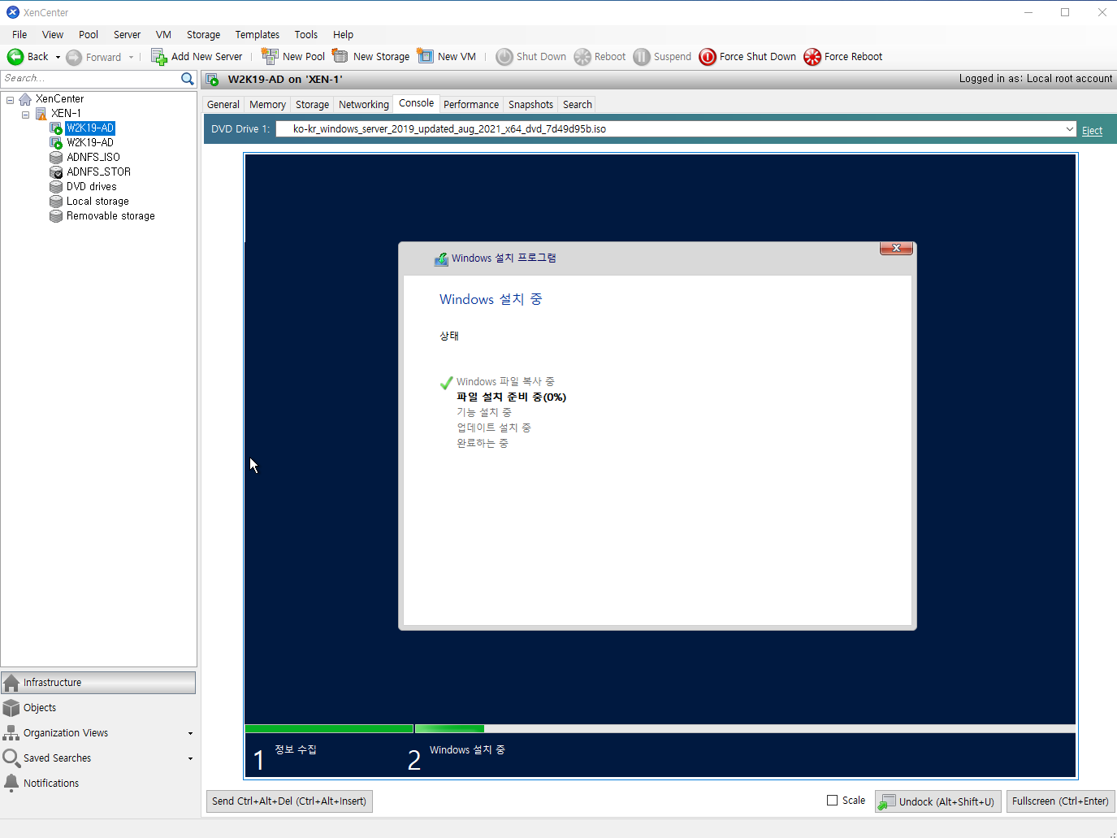This screenshot has width=1117, height=838.
Task: Open the Templates menu
Action: (x=258, y=35)
